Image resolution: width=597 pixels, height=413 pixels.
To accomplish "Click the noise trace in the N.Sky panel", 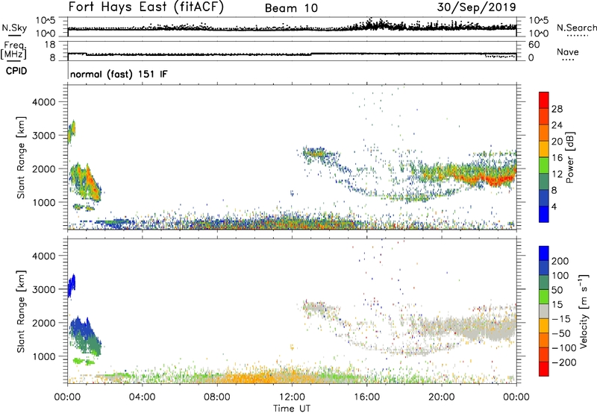I will pyautogui.click(x=292, y=28).
